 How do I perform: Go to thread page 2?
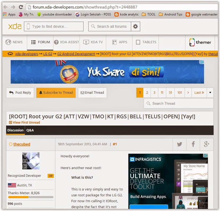click(147, 93)
